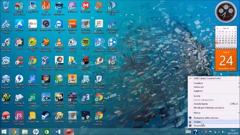240x135 pixels.
Task: Click Gadget in the context menu
Action: (214, 122)
